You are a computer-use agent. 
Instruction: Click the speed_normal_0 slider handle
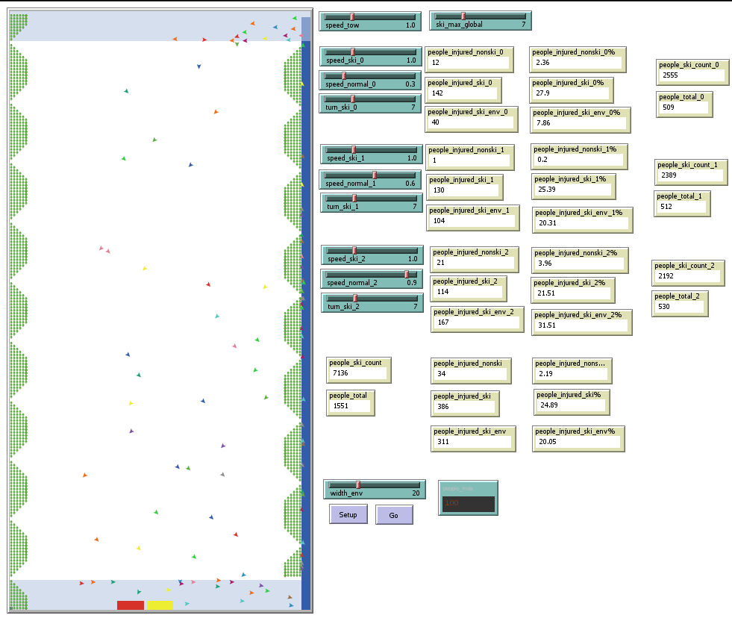(344, 76)
